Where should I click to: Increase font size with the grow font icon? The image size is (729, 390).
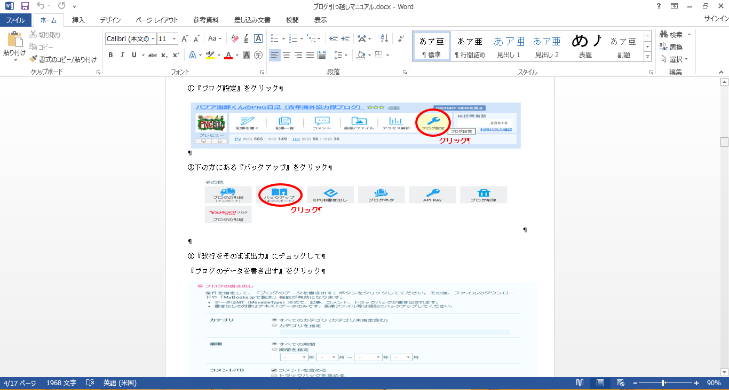click(185, 38)
